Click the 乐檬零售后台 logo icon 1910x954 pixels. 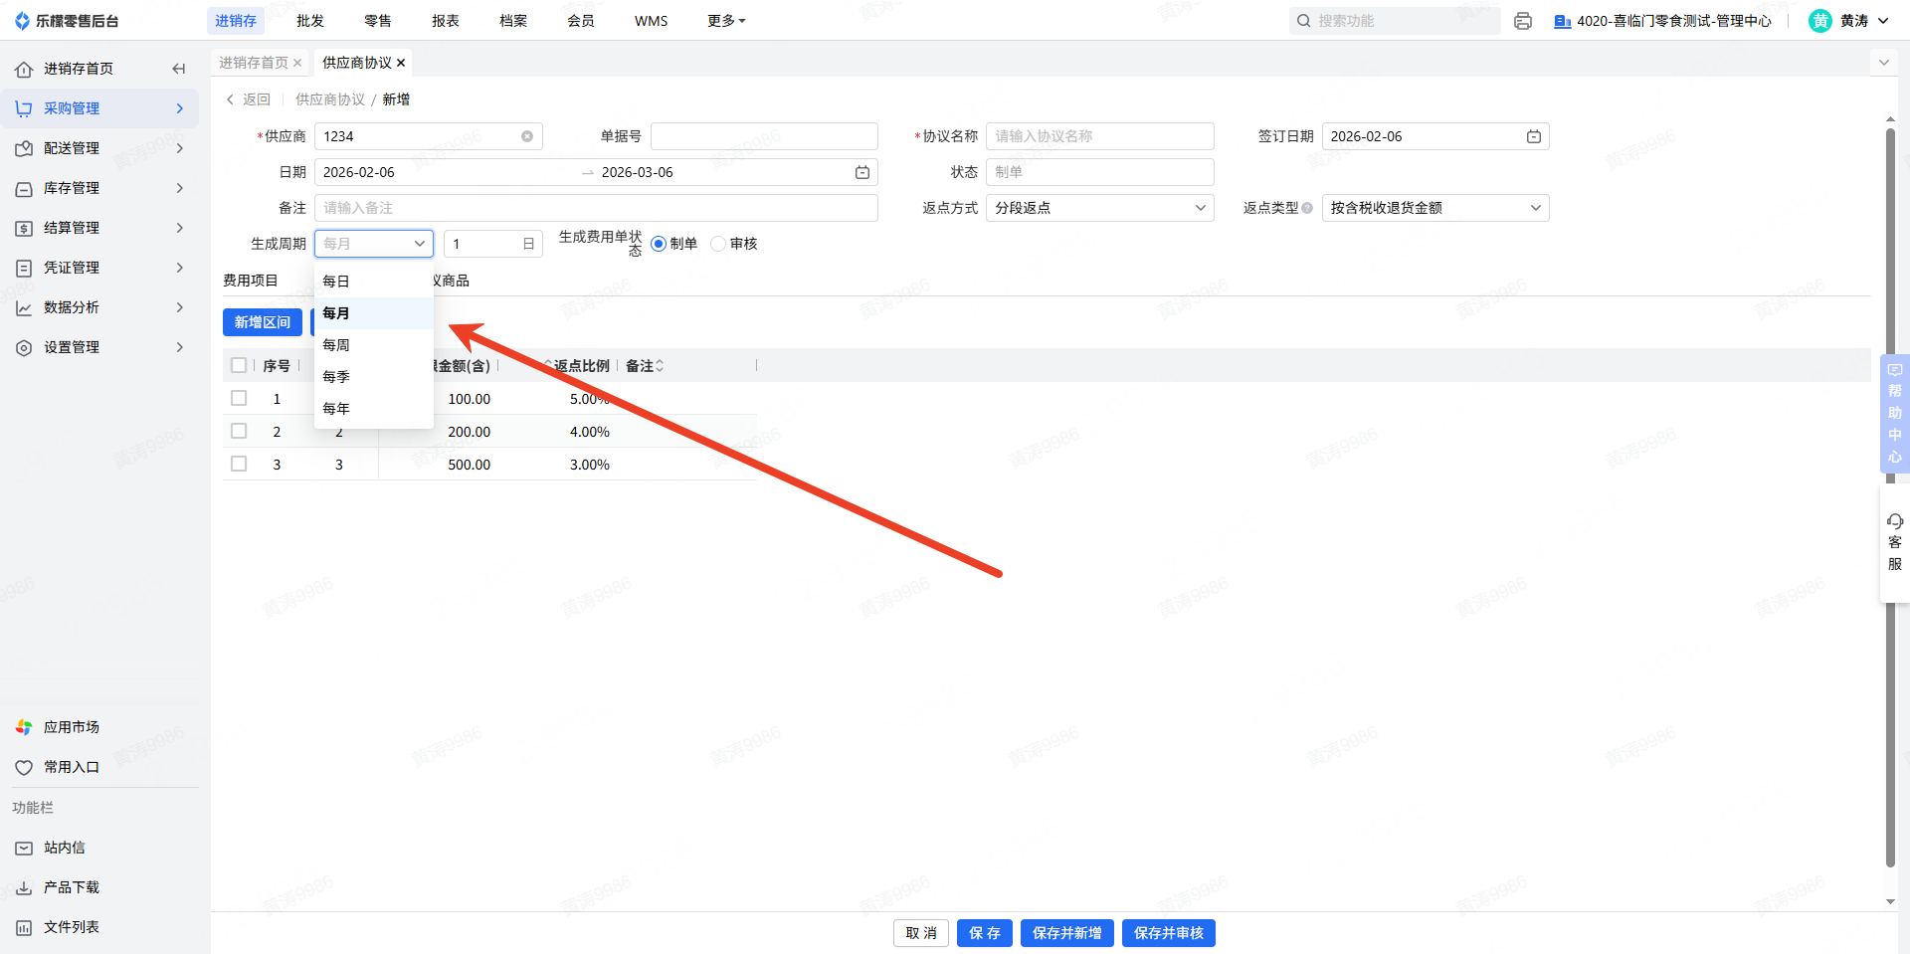click(x=22, y=21)
